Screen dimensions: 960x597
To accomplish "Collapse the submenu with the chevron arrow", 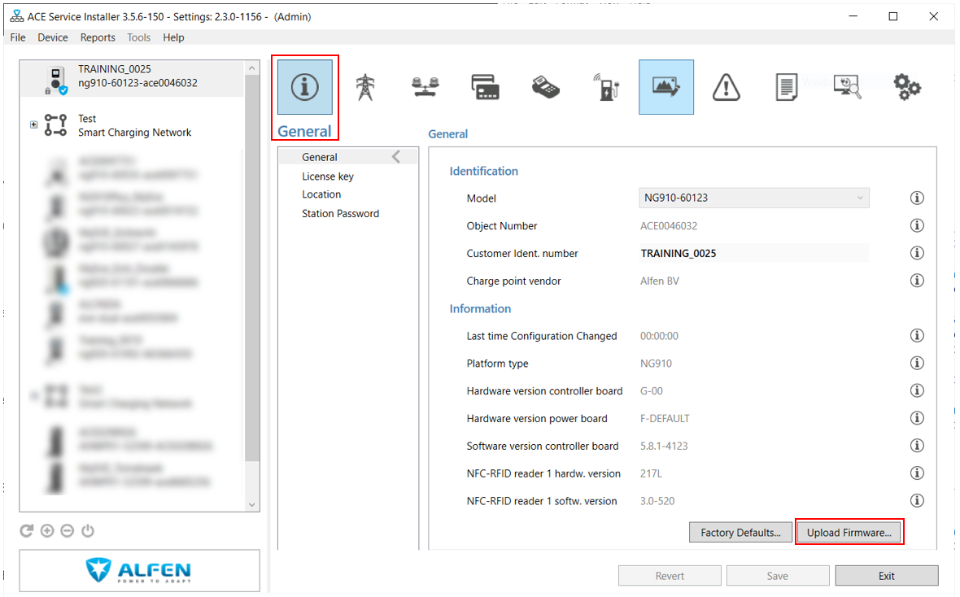I will point(397,157).
